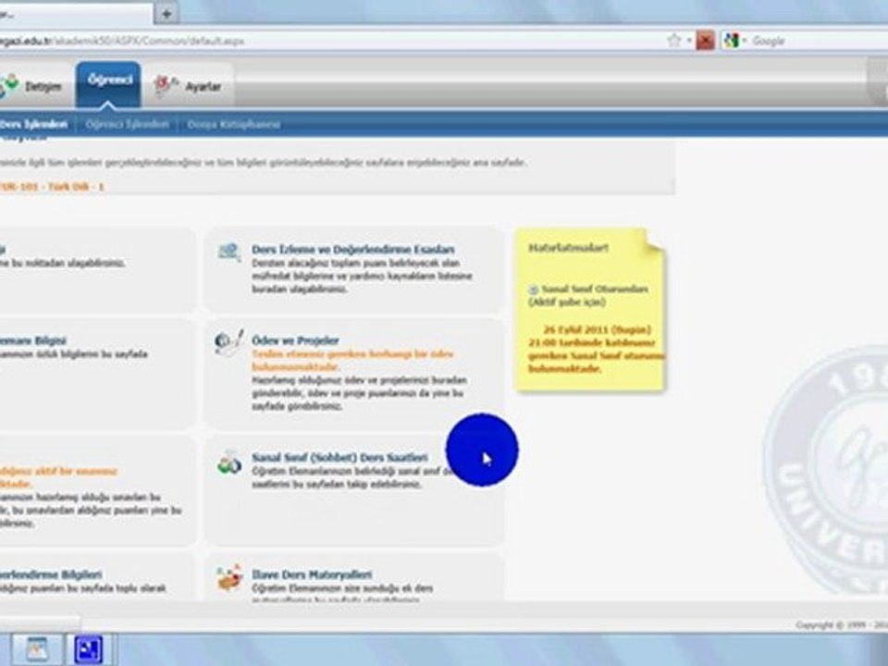Open a new browser tab with plus button
The width and height of the screenshot is (888, 666).
pyautogui.click(x=166, y=14)
